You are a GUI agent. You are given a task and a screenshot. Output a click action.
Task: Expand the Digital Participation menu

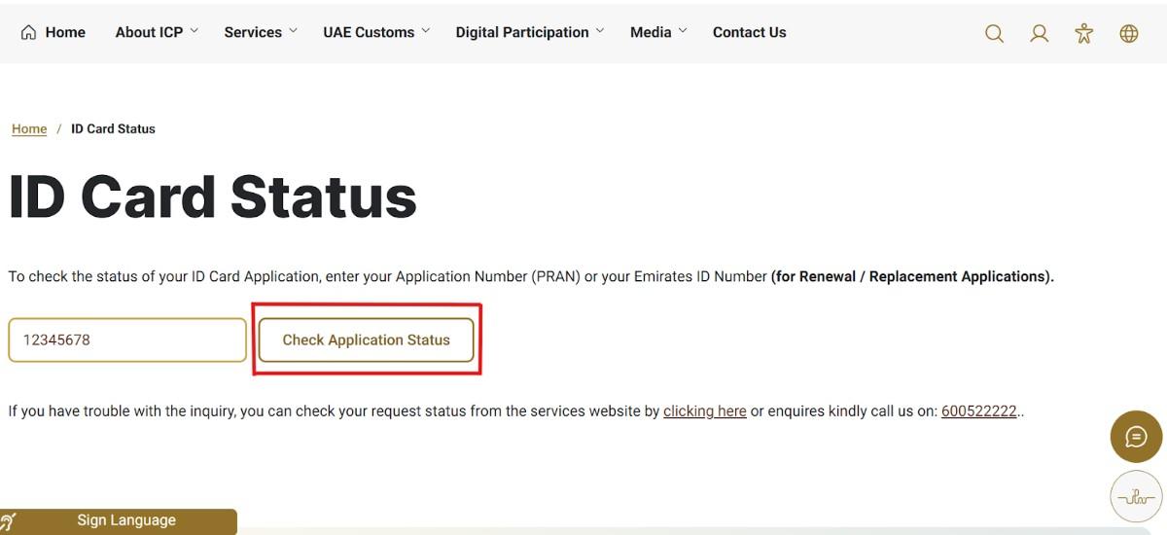click(x=529, y=32)
